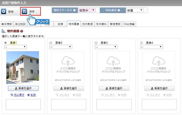This screenshot has height=115, width=182.
Task: Open the 管理情報 tab
Action: pos(115,24)
